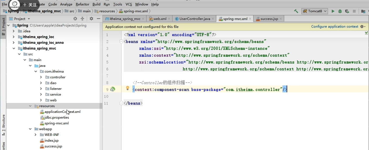This screenshot has height=150, width=369.
Task: Run Tomcat8 with the green play icon
Action: click(333, 11)
